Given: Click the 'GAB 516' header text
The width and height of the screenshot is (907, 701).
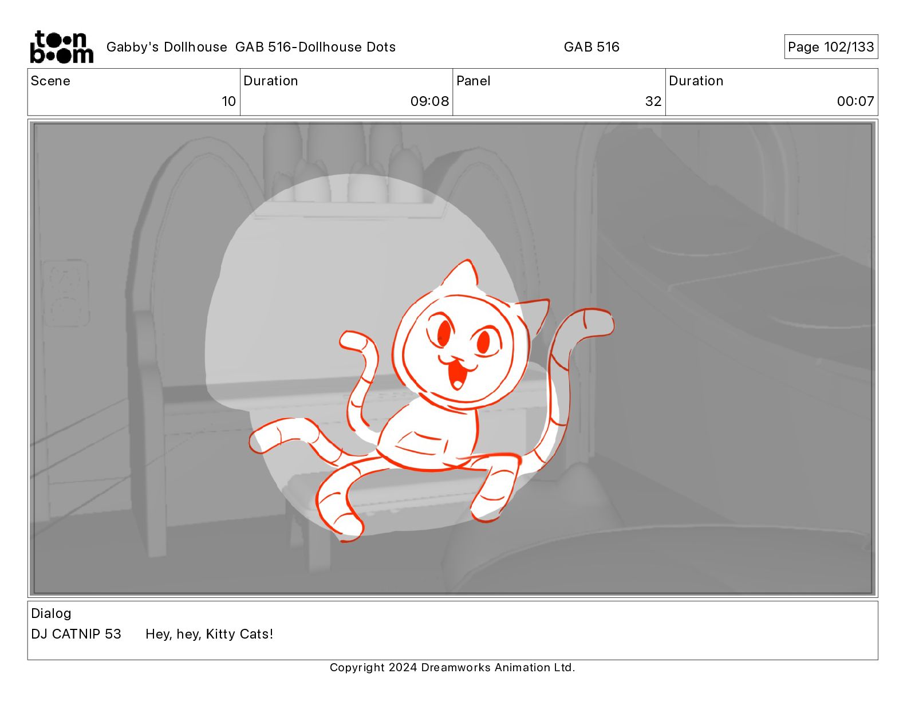Looking at the screenshot, I should pyautogui.click(x=591, y=47).
